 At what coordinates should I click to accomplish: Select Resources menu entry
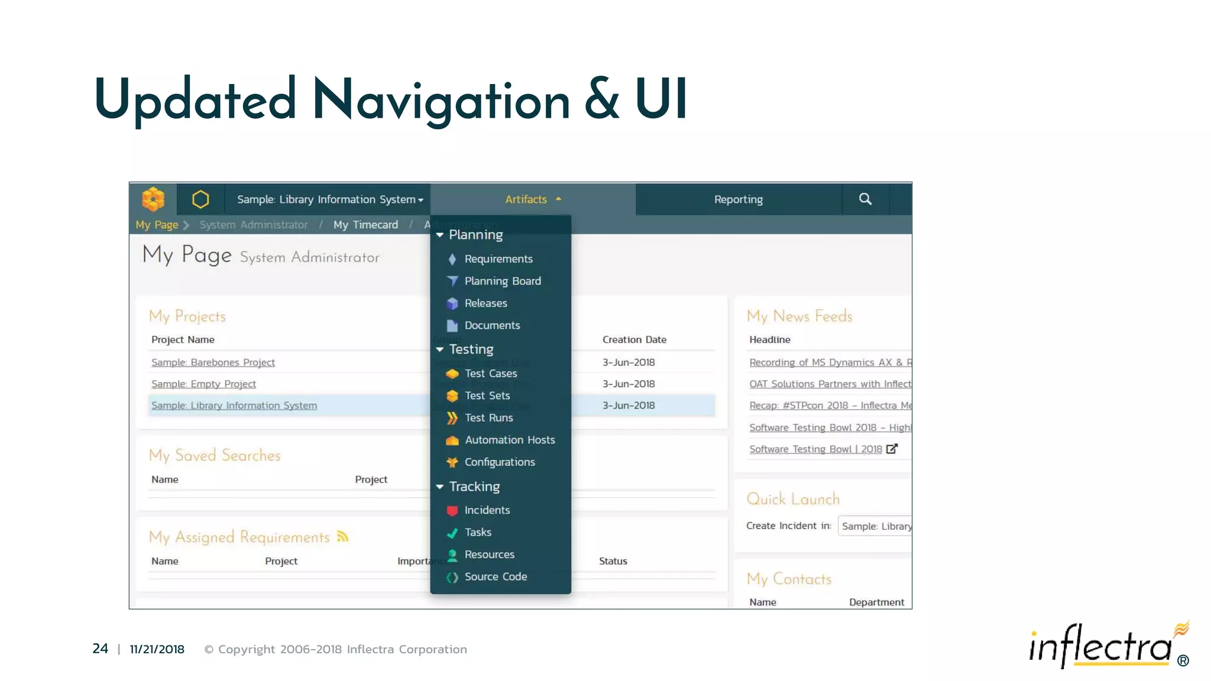(489, 554)
